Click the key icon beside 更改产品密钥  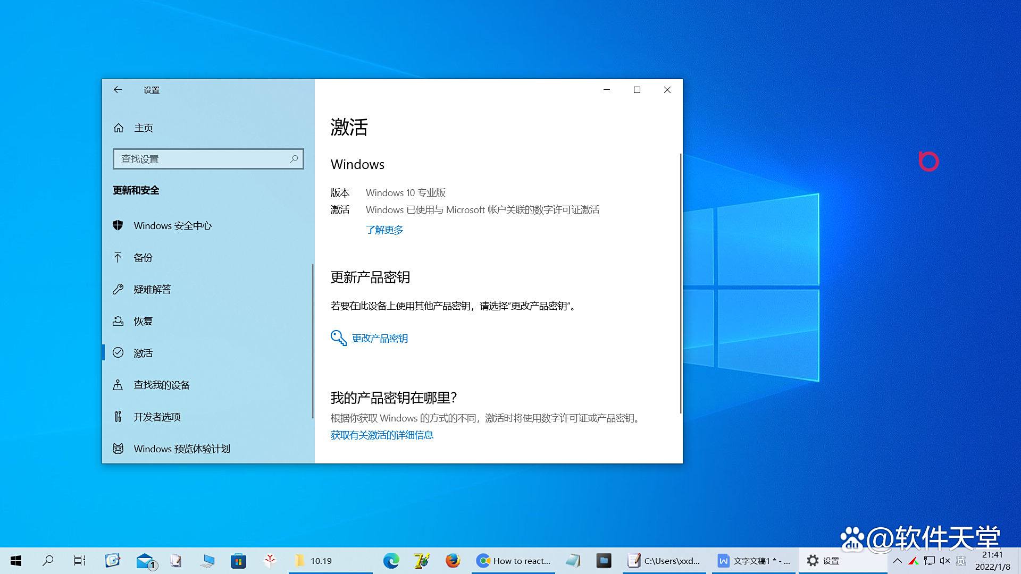338,338
